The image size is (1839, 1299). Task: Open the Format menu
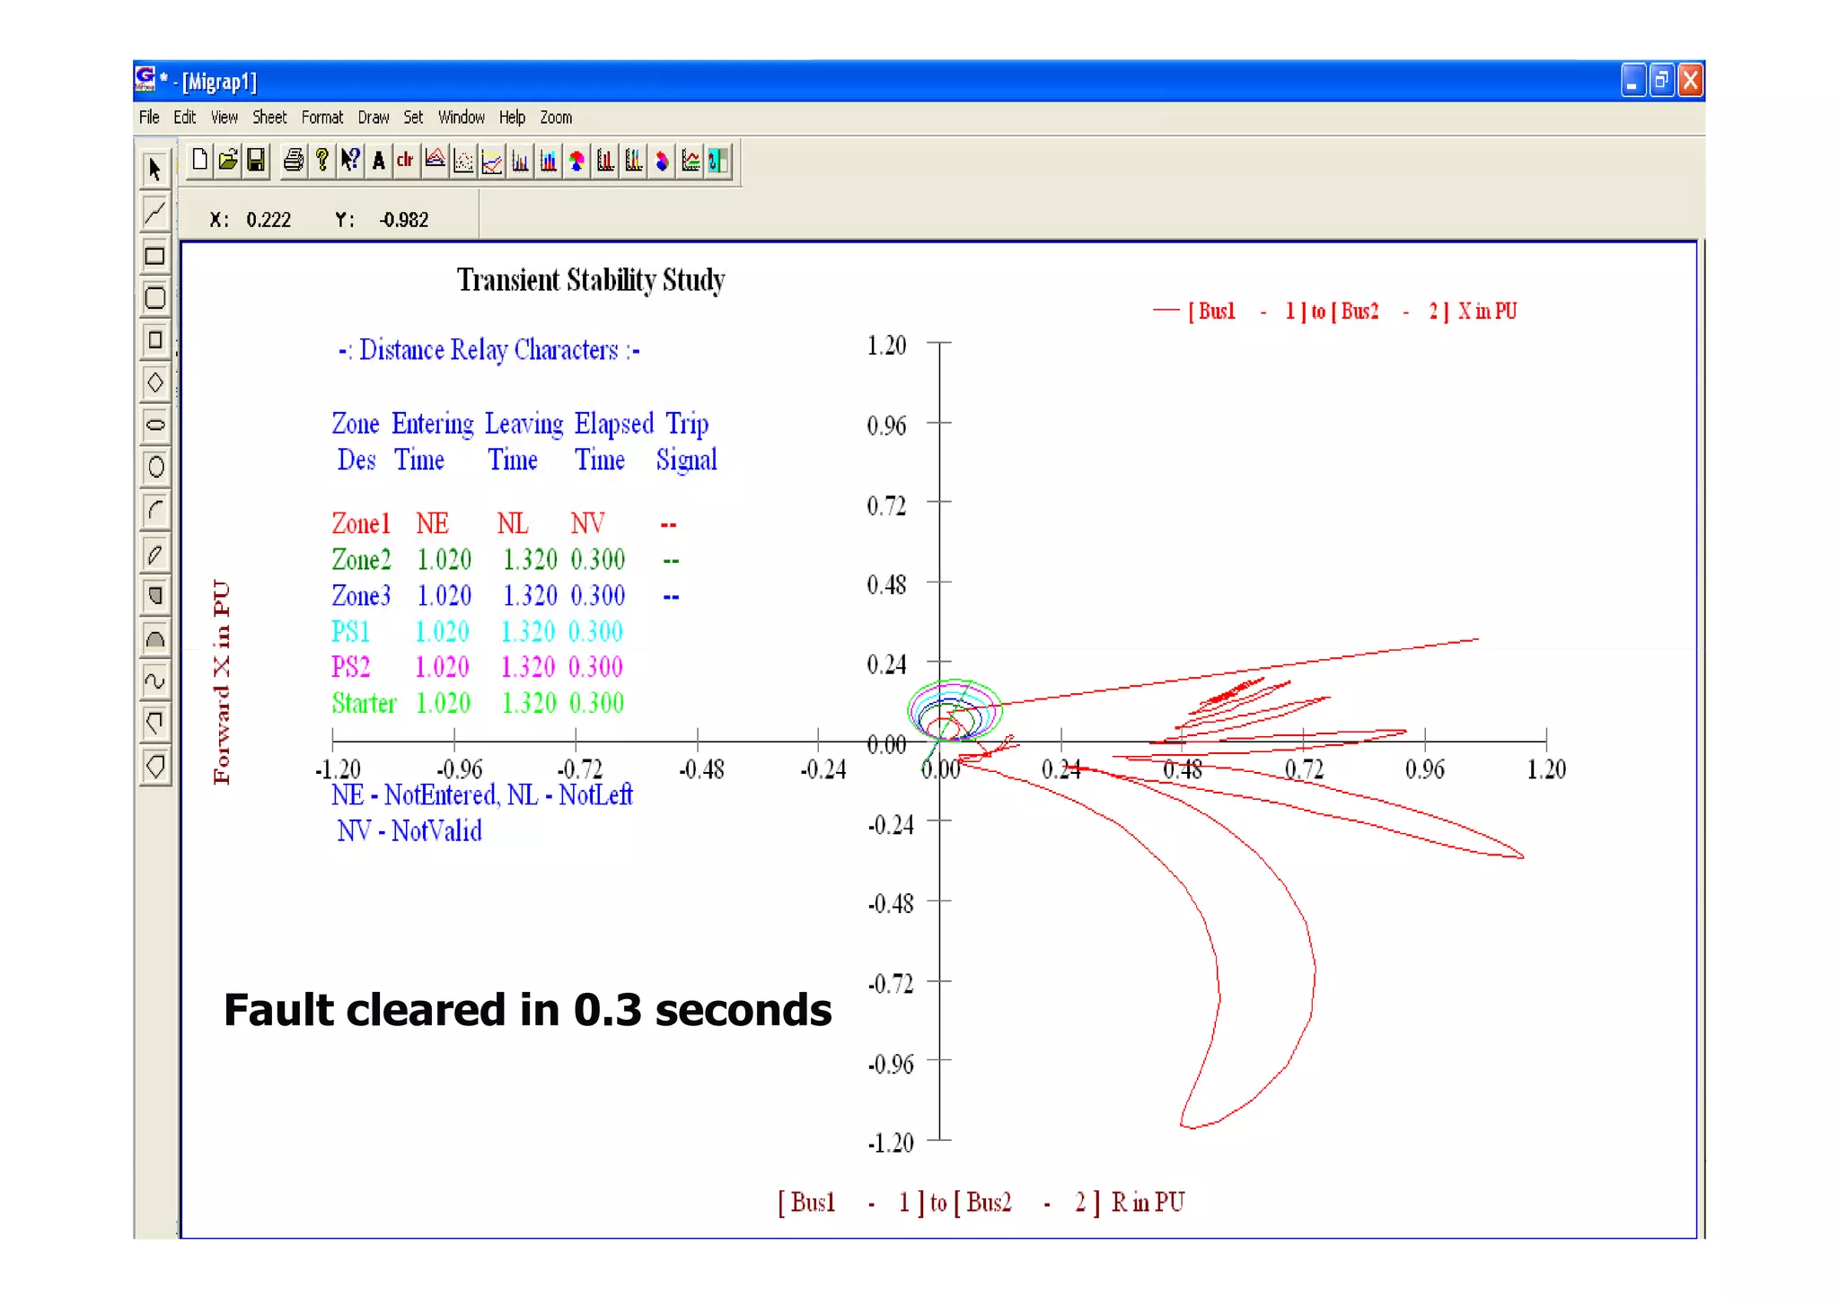322,118
